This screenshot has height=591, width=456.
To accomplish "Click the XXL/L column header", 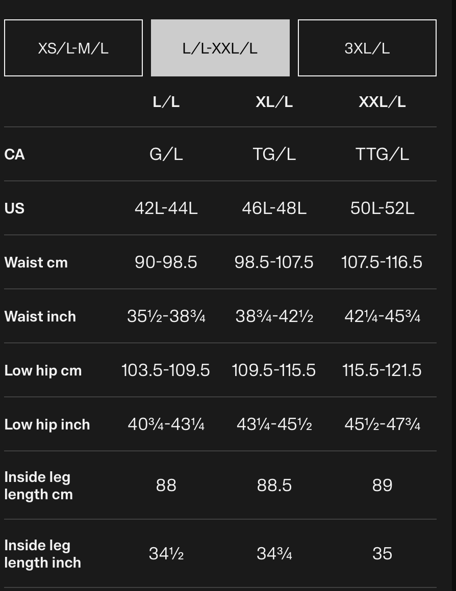I will (x=382, y=102).
